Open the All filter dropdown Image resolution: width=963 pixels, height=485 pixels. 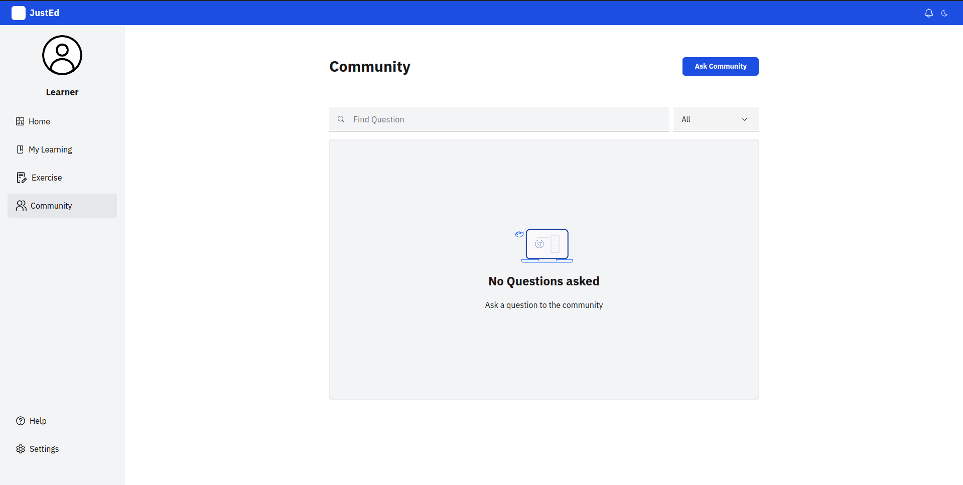tap(716, 119)
